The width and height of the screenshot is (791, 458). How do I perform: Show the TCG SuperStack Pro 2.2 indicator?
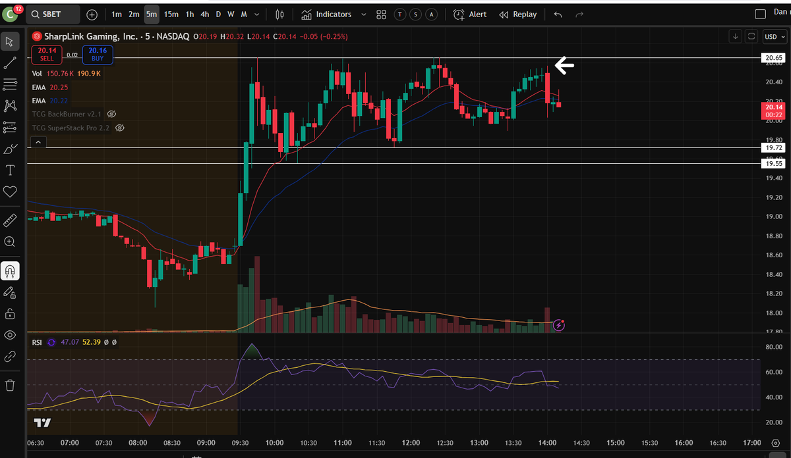pos(120,128)
